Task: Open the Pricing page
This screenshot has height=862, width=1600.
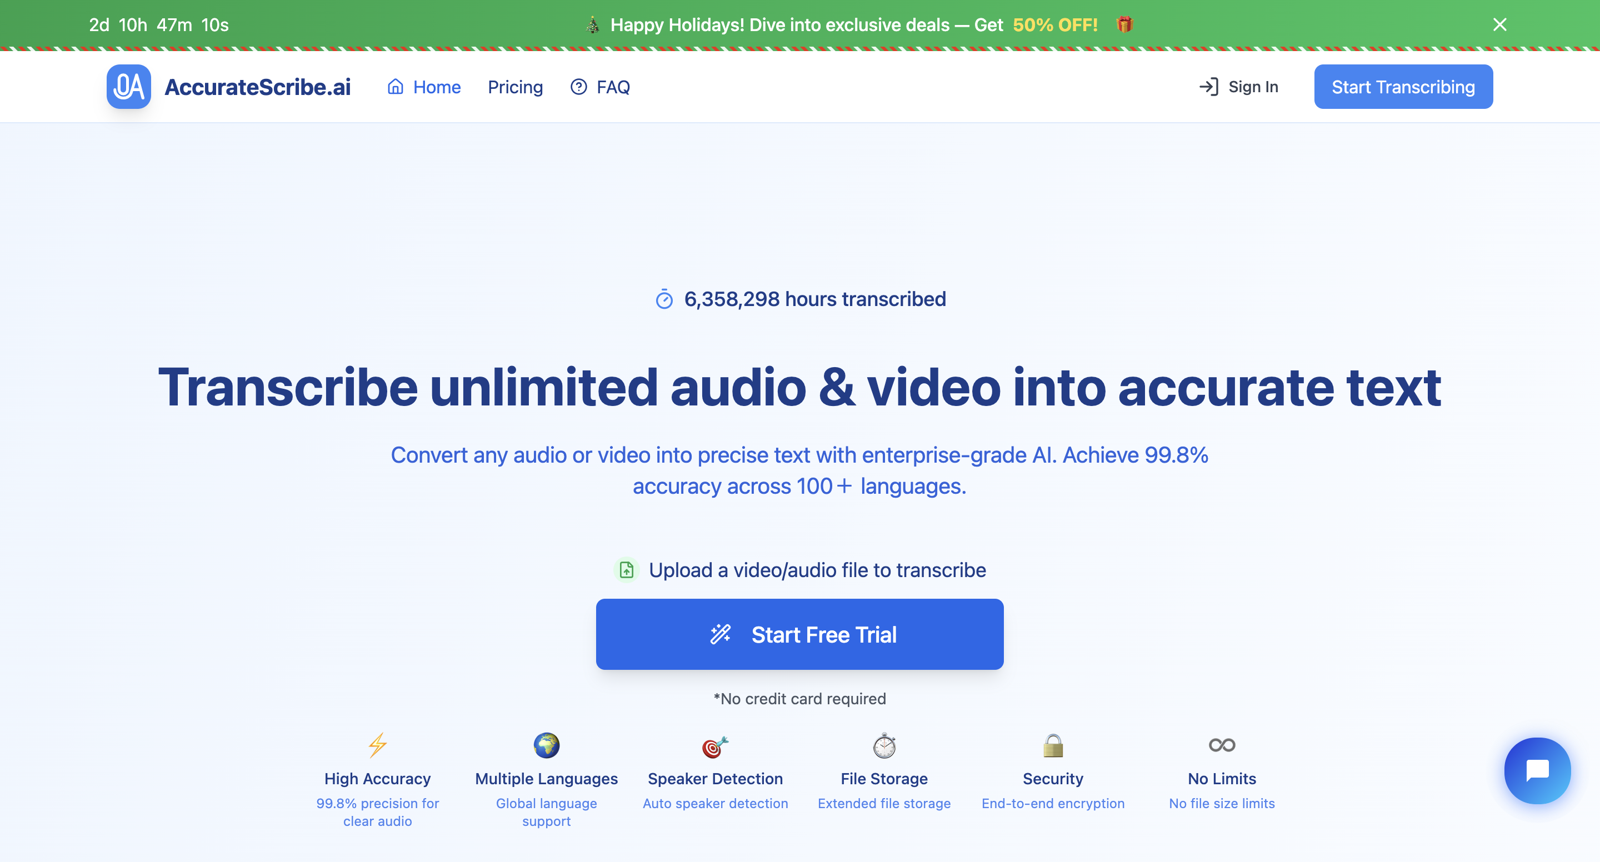Action: (515, 87)
